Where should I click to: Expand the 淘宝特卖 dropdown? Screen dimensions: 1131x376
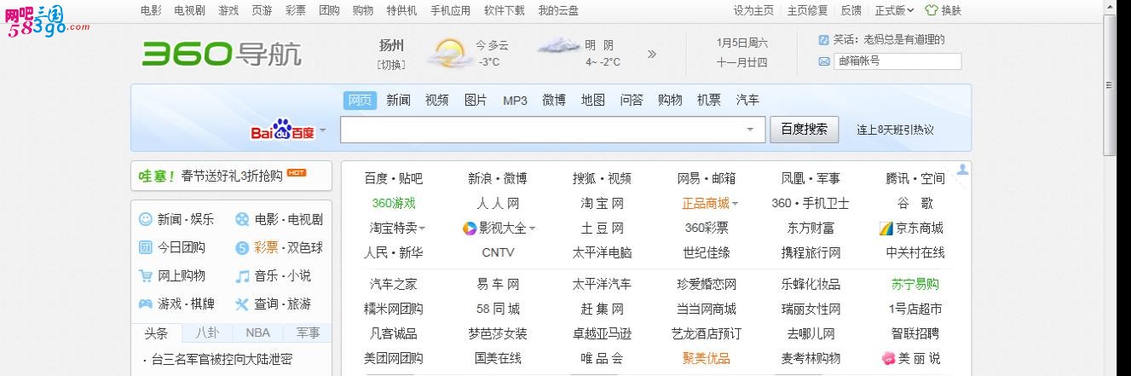[422, 228]
